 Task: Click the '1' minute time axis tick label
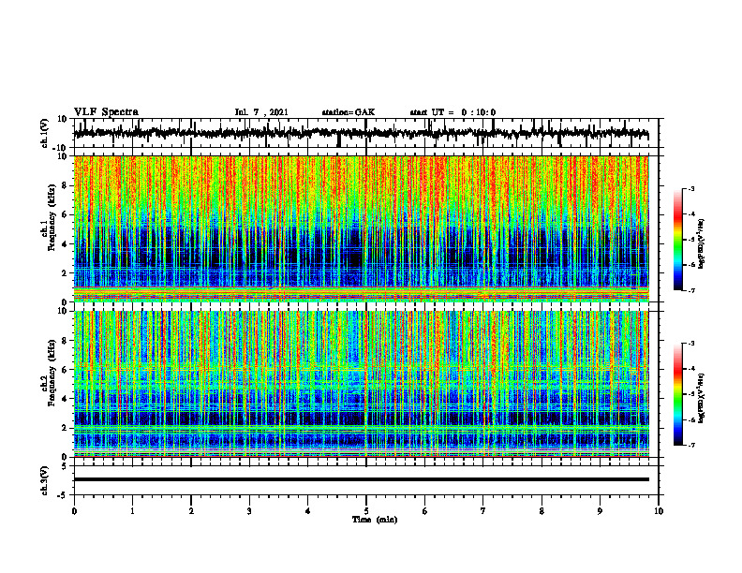(x=132, y=511)
